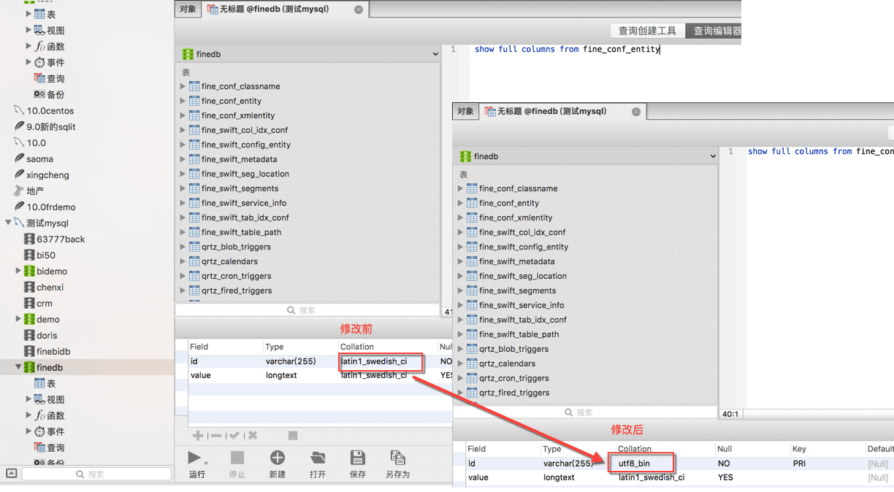The height and width of the screenshot is (492, 894).
Task: Select the 9.0新的sqlit connection
Action: click(50, 127)
